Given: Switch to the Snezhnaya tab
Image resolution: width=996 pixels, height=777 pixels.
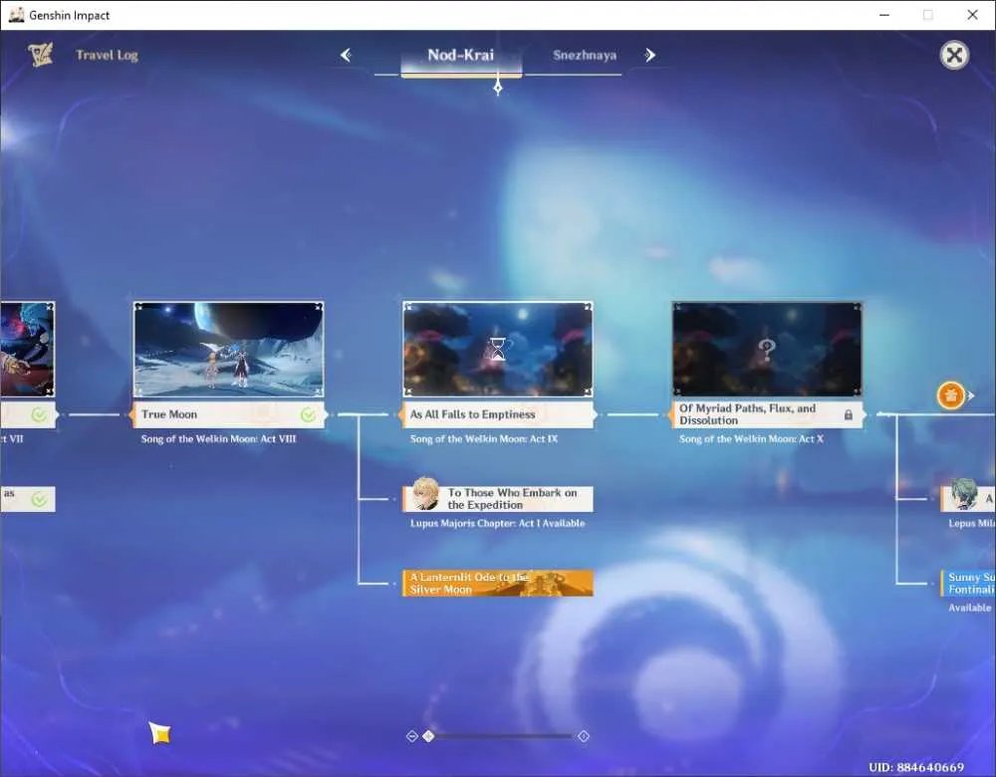Looking at the screenshot, I should click(585, 55).
